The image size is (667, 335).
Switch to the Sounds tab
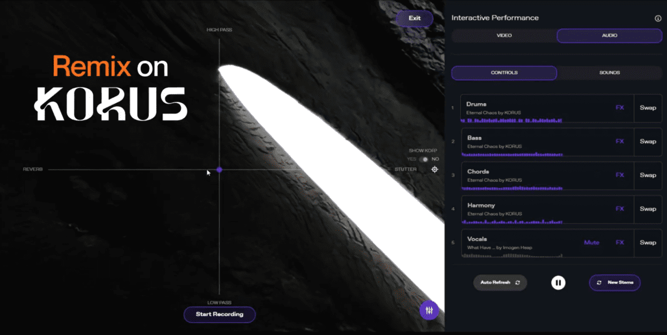coord(609,73)
